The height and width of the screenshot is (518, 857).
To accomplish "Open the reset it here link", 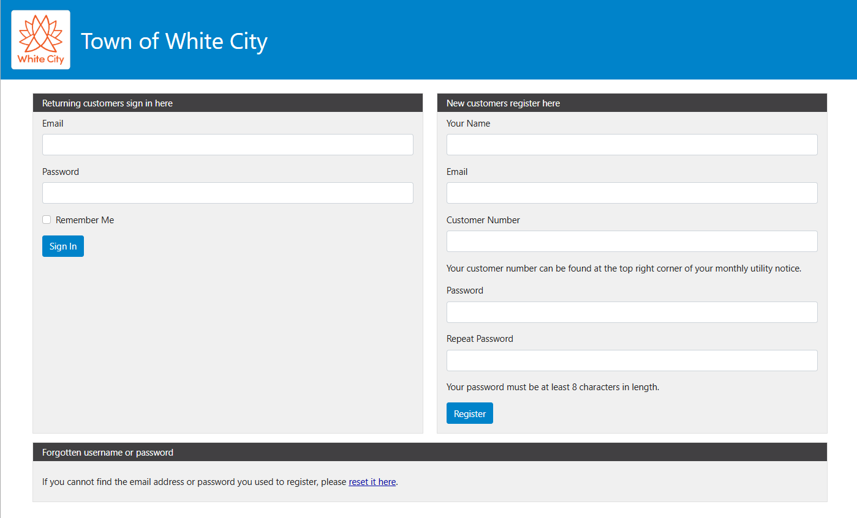I will click(x=372, y=482).
